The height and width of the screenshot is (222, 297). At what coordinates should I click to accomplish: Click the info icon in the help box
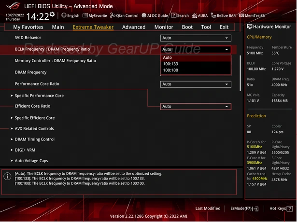pos(7,176)
